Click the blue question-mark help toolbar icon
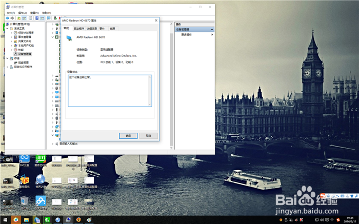This screenshot has height=224, width=359. [37, 18]
